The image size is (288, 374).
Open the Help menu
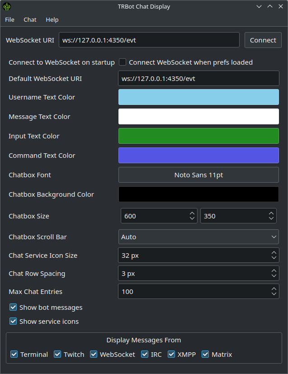coord(52,20)
